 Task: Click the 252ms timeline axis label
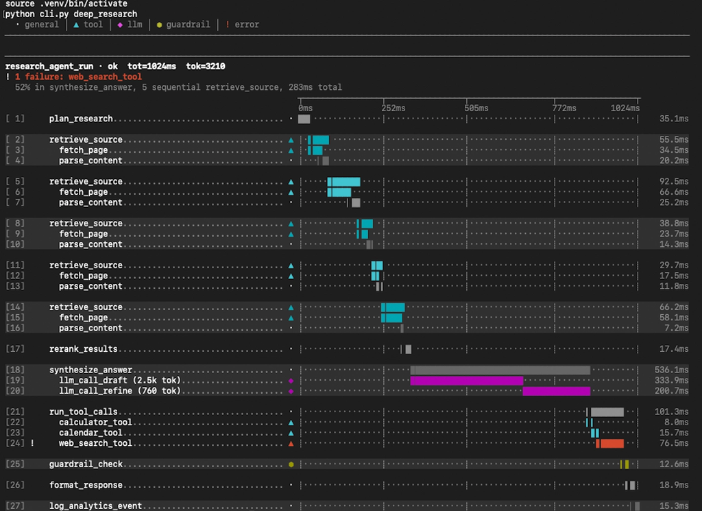[393, 108]
